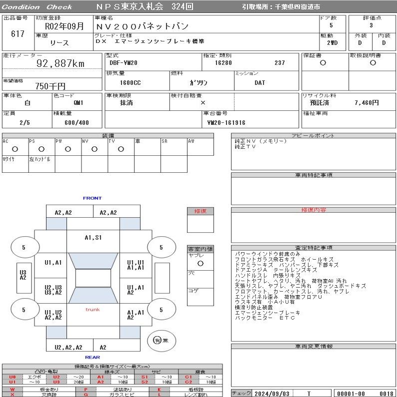Click the displacement value 1600CC
397x397 pixels.
pos(130,83)
